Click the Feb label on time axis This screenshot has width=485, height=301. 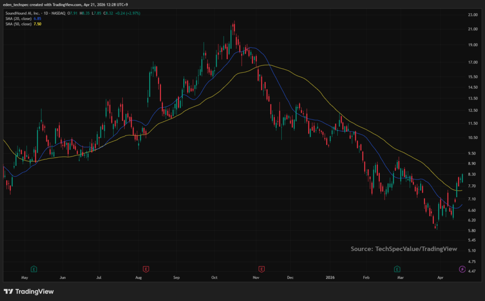pyautogui.click(x=366, y=277)
